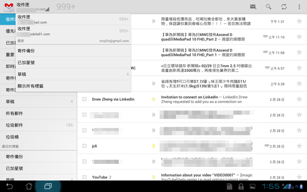Choose 顯示所有標籤 in the dropdown
307x192 pixels.
pos(73,86)
